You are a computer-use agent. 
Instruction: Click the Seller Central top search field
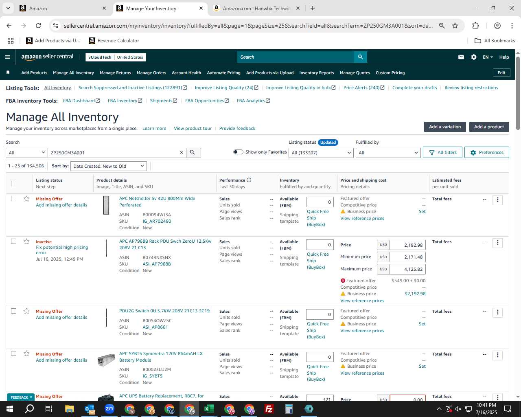click(296, 57)
